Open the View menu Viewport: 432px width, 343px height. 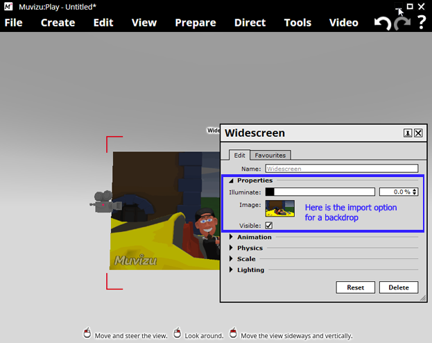tap(144, 23)
